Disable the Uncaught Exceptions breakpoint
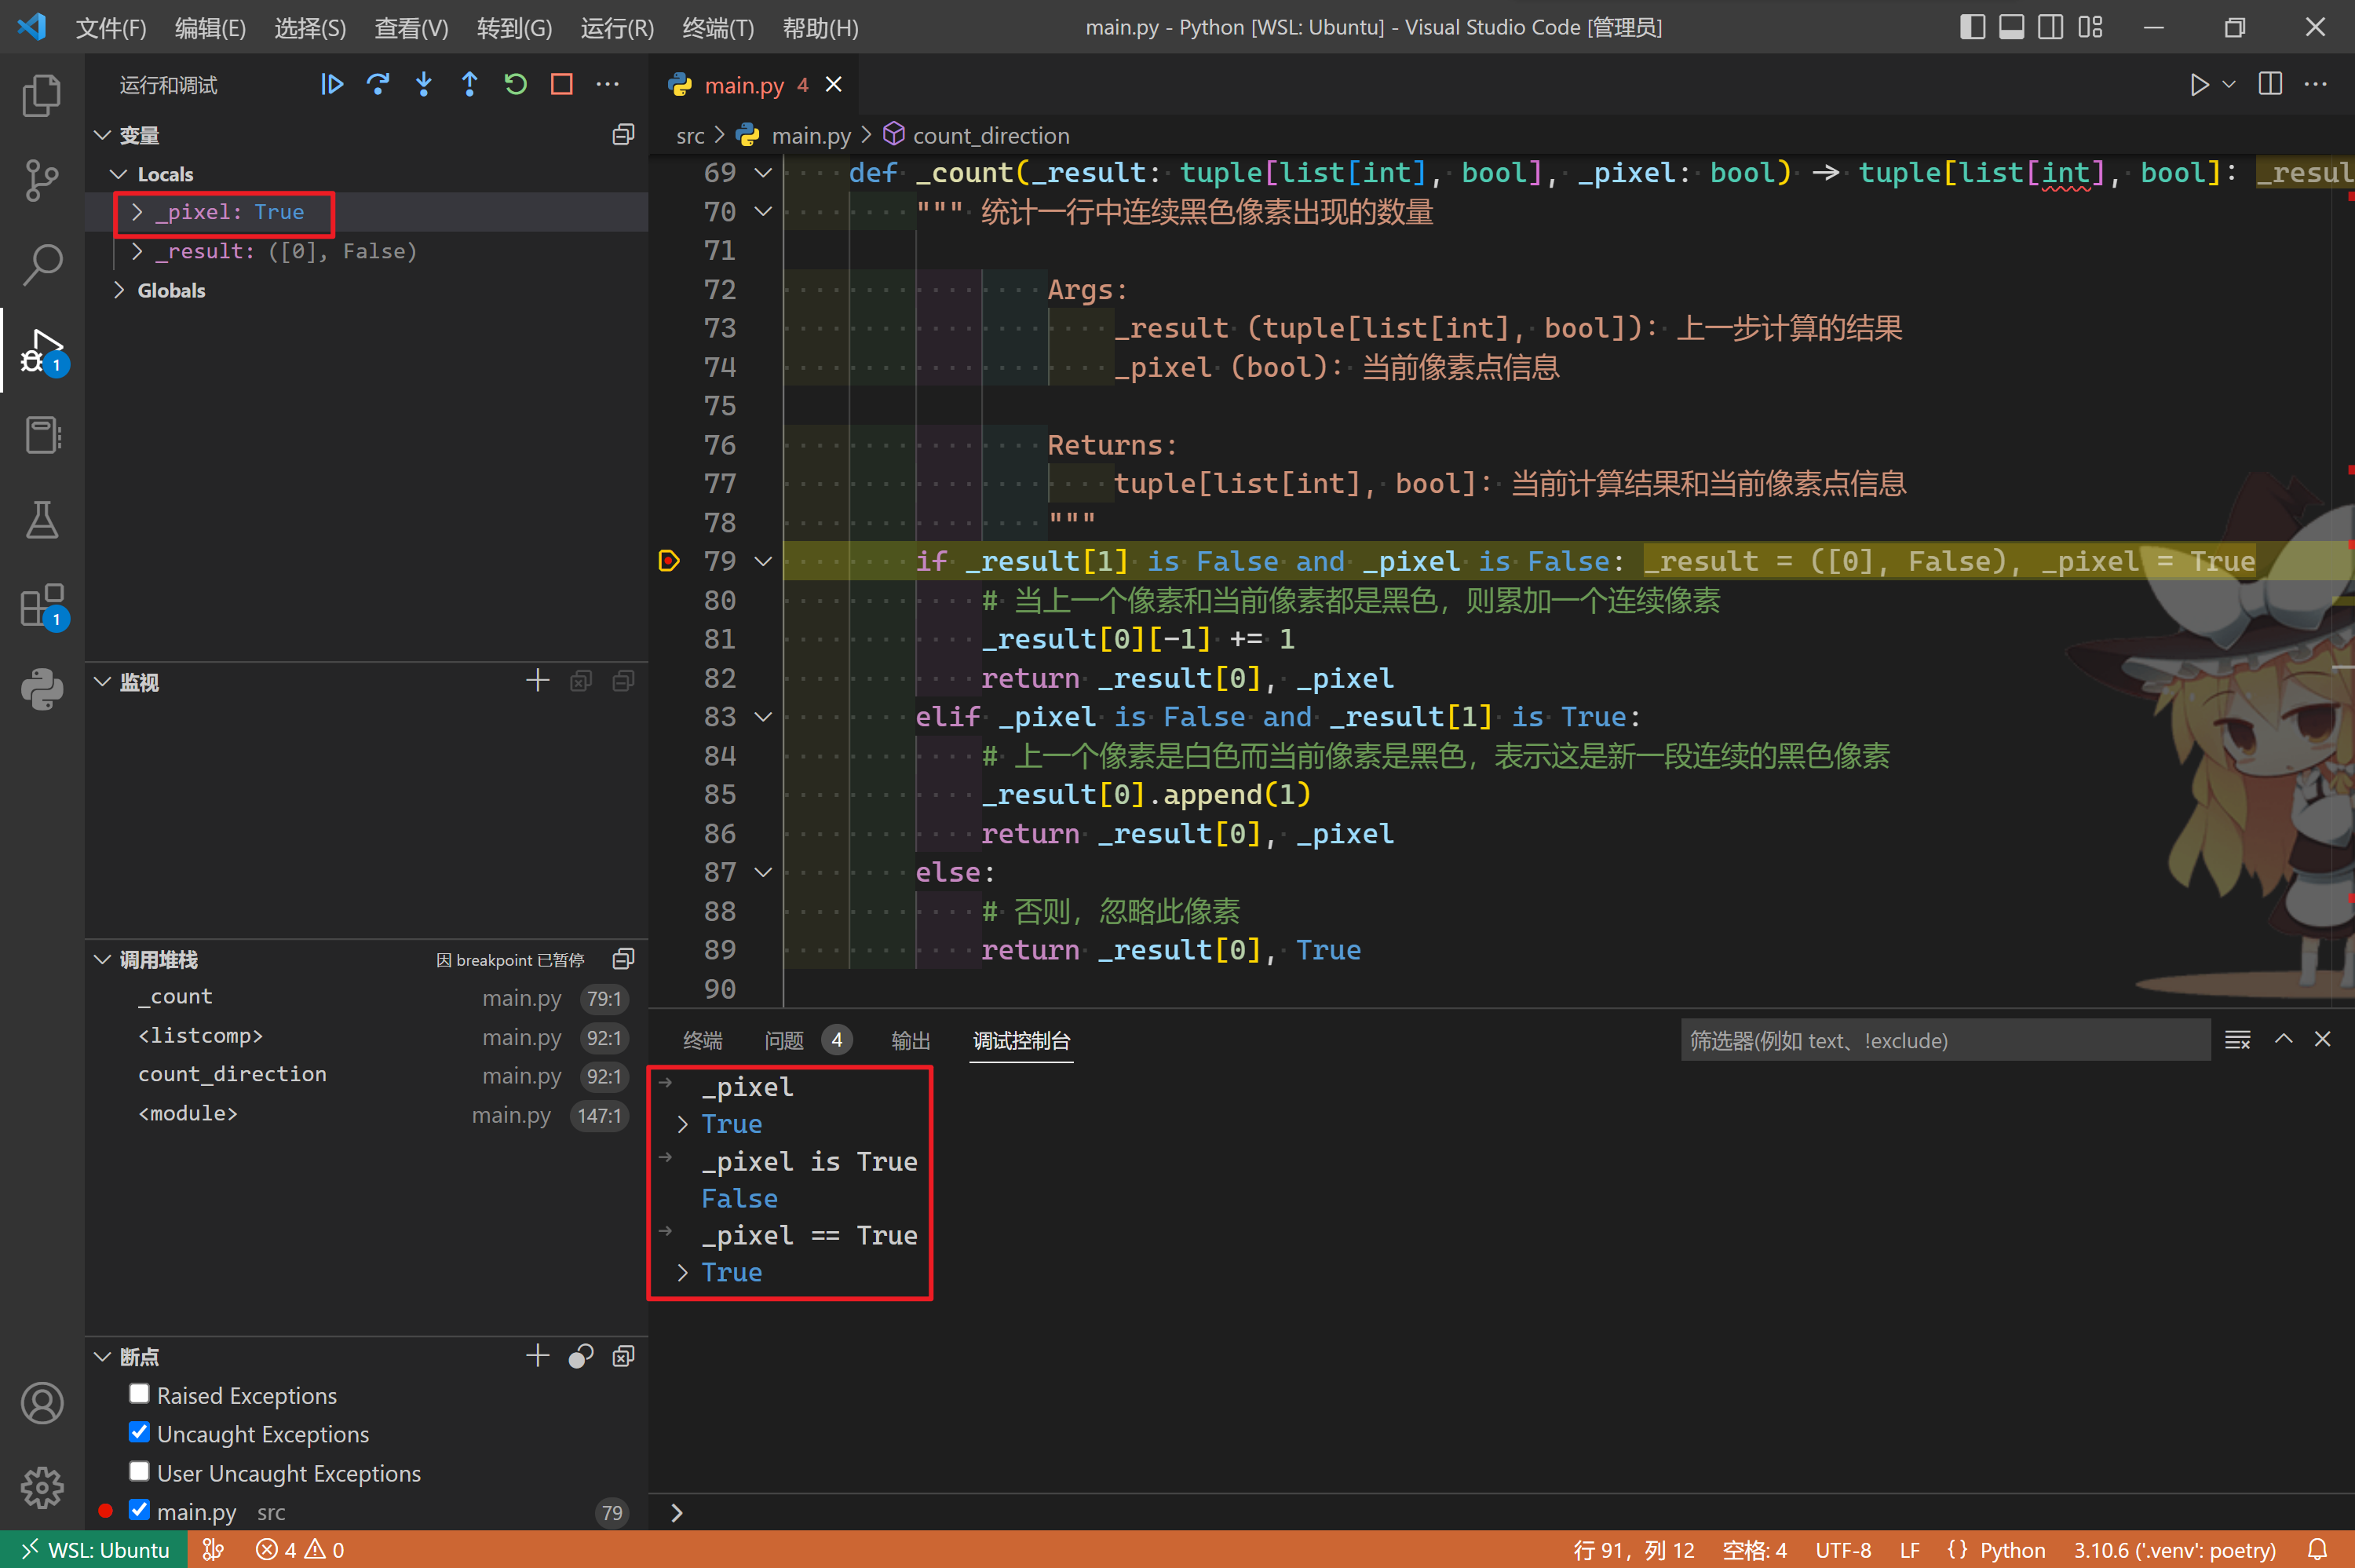Screen dimensions: 2355x1568 pyautogui.click(x=139, y=1433)
